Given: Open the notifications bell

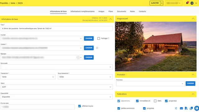Looking at the screenshot, I should [187, 3].
